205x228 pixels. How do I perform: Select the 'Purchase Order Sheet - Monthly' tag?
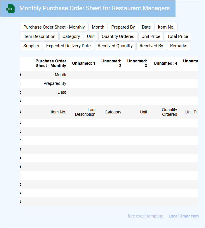54,27
